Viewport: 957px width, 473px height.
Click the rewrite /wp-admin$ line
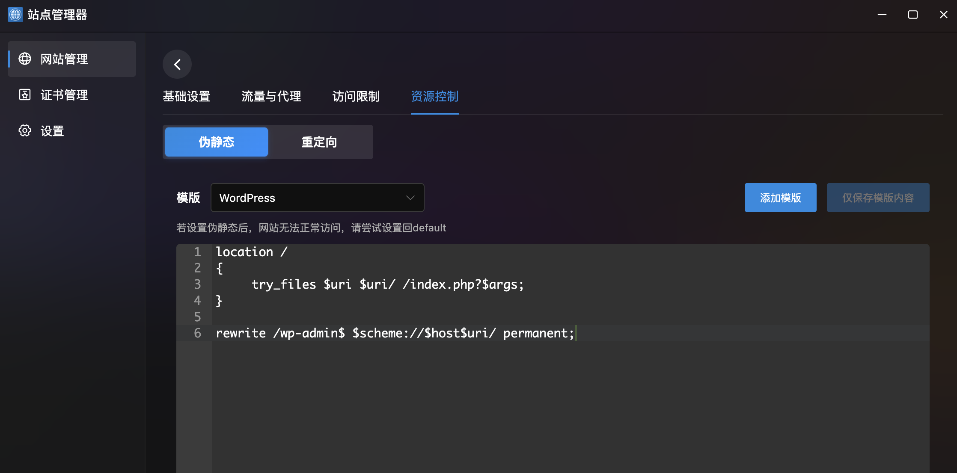pos(395,333)
